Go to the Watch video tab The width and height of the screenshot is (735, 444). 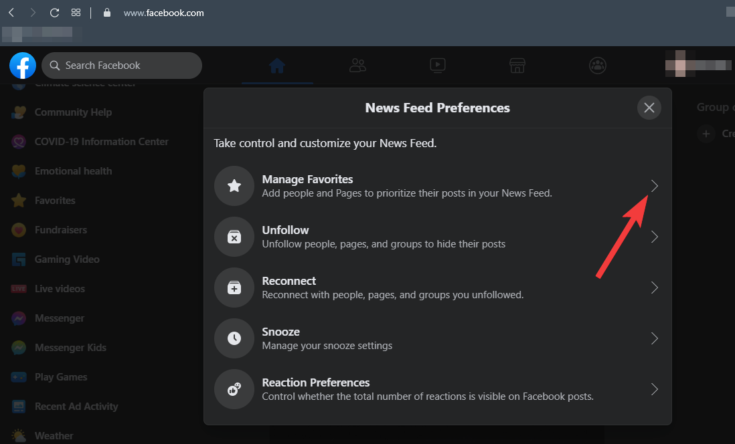point(438,66)
